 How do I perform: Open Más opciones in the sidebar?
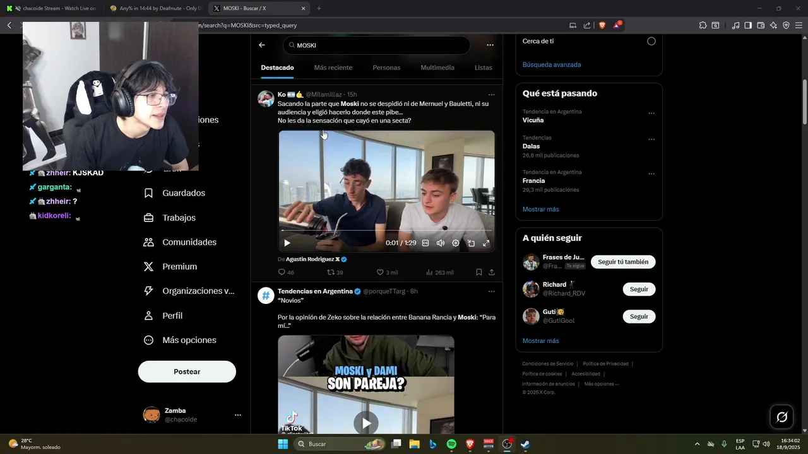(179, 340)
